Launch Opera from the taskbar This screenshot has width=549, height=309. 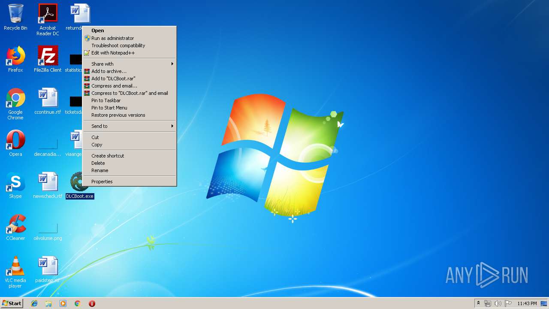[x=92, y=303]
